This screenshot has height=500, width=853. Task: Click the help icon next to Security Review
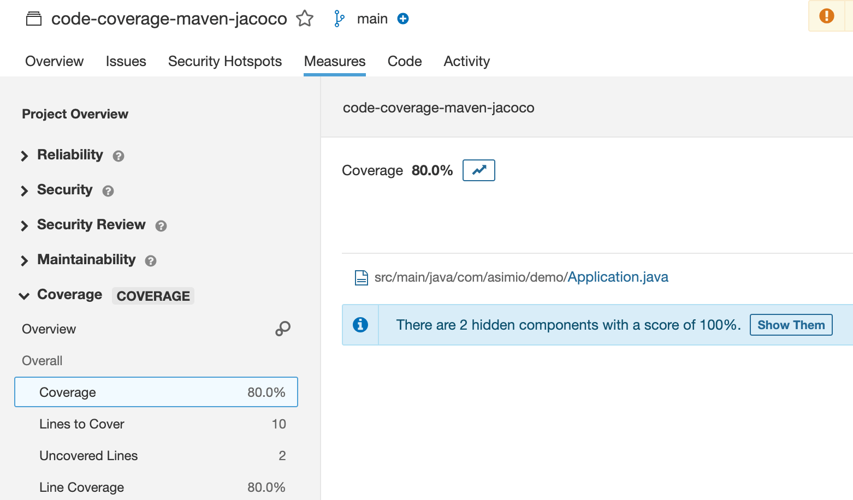click(x=161, y=226)
